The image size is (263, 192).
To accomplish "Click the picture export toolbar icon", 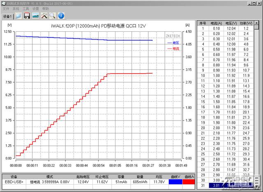I will point(36,16).
